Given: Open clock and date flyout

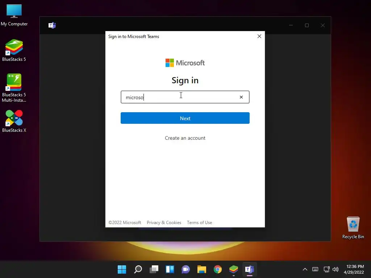Looking at the screenshot, I should tap(354, 269).
